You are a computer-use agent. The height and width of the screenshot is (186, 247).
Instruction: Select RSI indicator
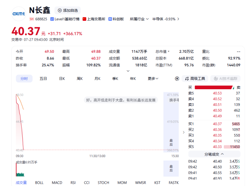(x=73, y=183)
